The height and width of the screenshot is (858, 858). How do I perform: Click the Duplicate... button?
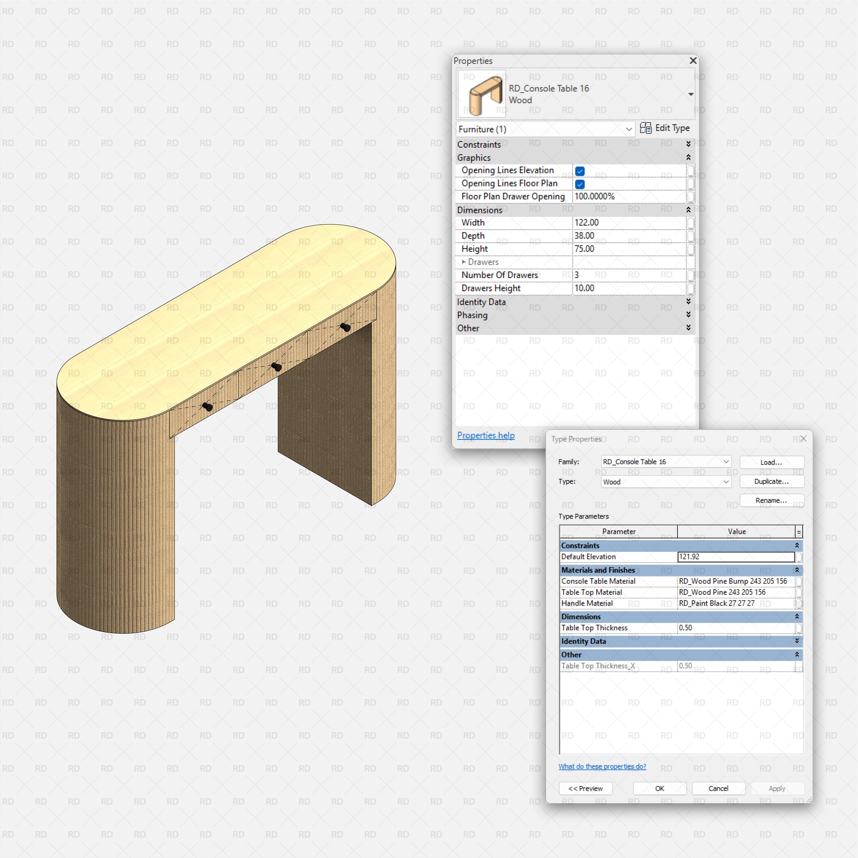pyautogui.click(x=771, y=481)
